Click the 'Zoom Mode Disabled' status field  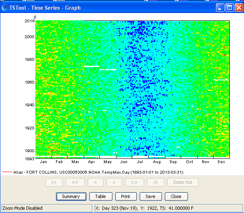click(47, 208)
